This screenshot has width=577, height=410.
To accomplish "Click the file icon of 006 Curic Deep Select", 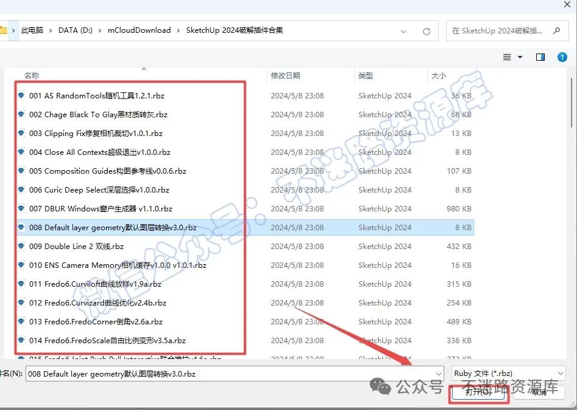I will click(x=21, y=190).
